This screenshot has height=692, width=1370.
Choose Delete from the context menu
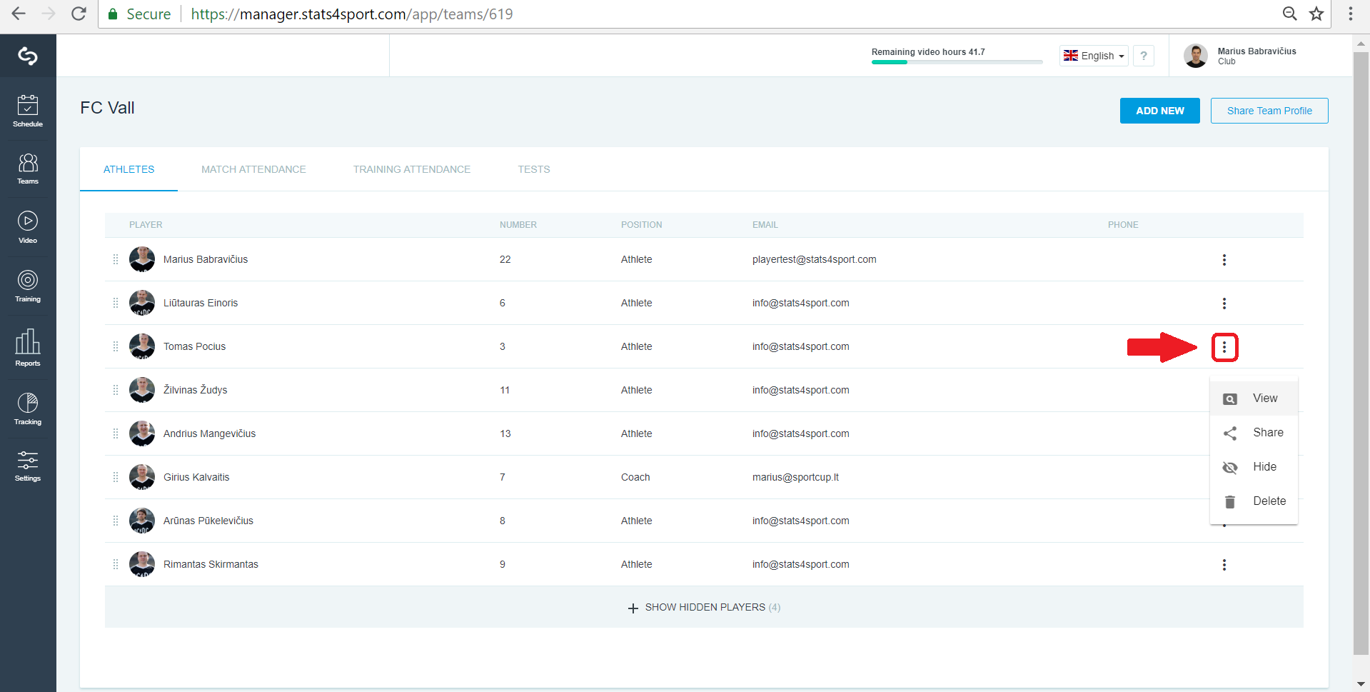click(x=1254, y=501)
